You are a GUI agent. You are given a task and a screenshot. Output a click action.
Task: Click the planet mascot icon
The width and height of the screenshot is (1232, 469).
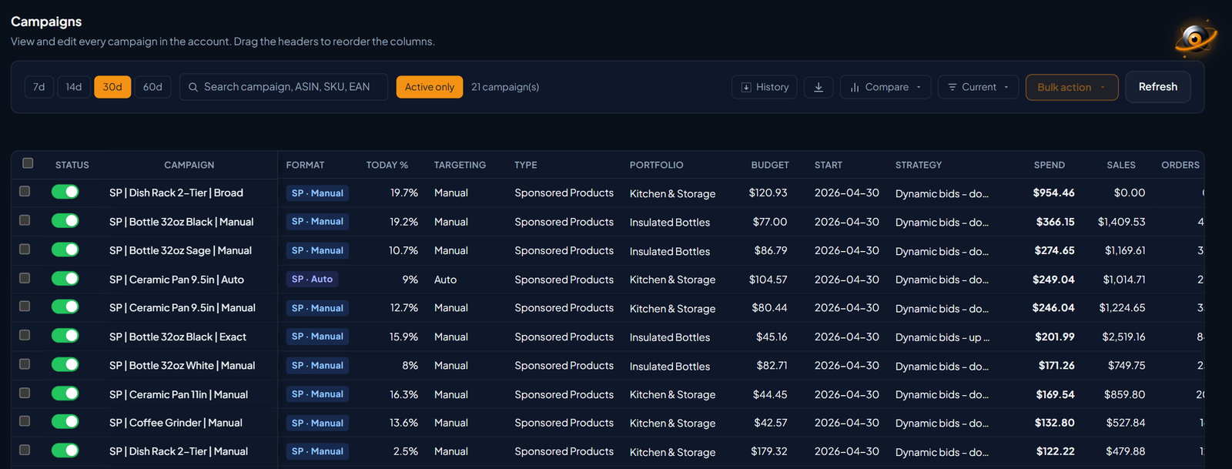[1195, 38]
